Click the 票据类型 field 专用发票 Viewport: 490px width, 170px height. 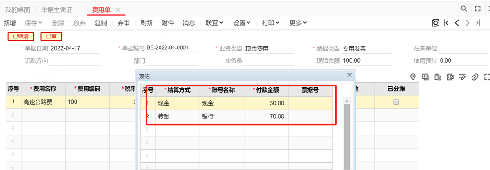click(x=366, y=48)
